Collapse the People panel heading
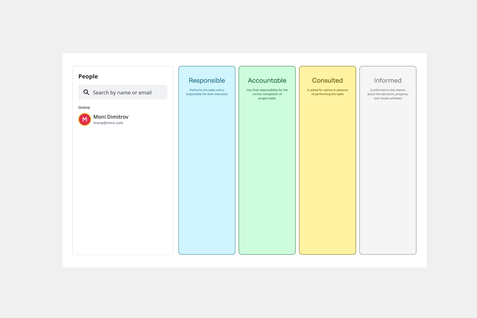The width and height of the screenshot is (477, 318). 88,76
